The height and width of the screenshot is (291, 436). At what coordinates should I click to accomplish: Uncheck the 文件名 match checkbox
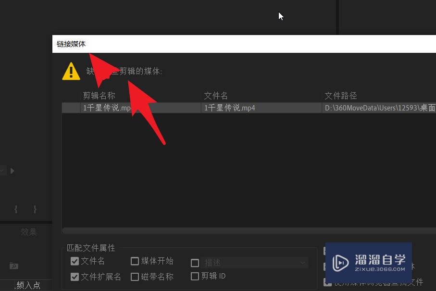75,261
